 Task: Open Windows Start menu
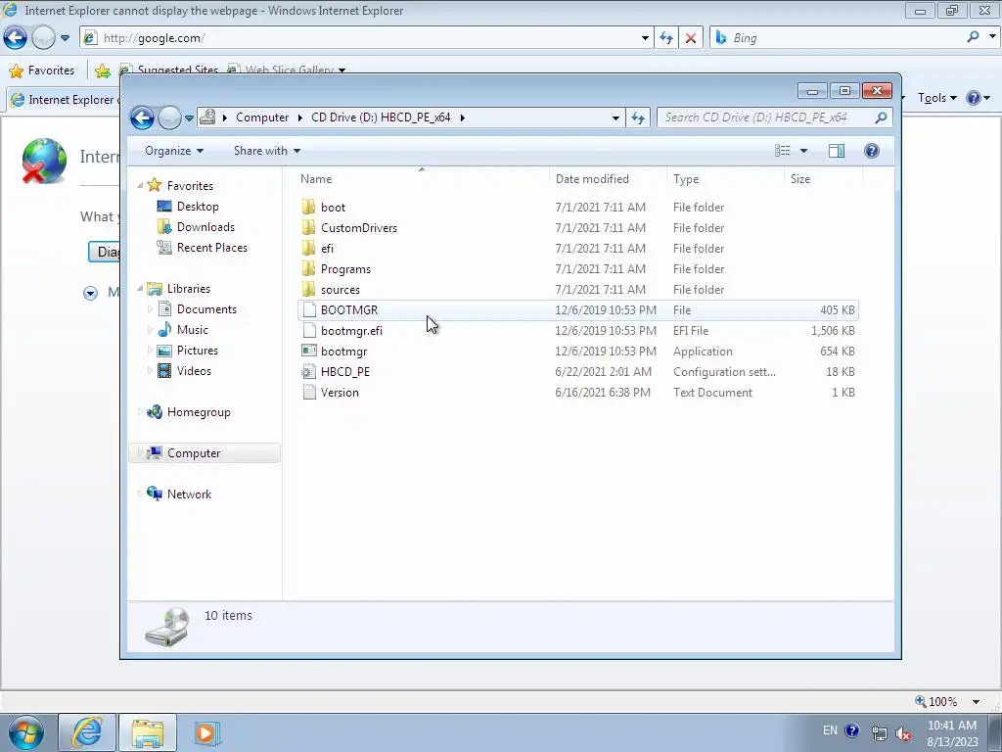pyautogui.click(x=25, y=732)
